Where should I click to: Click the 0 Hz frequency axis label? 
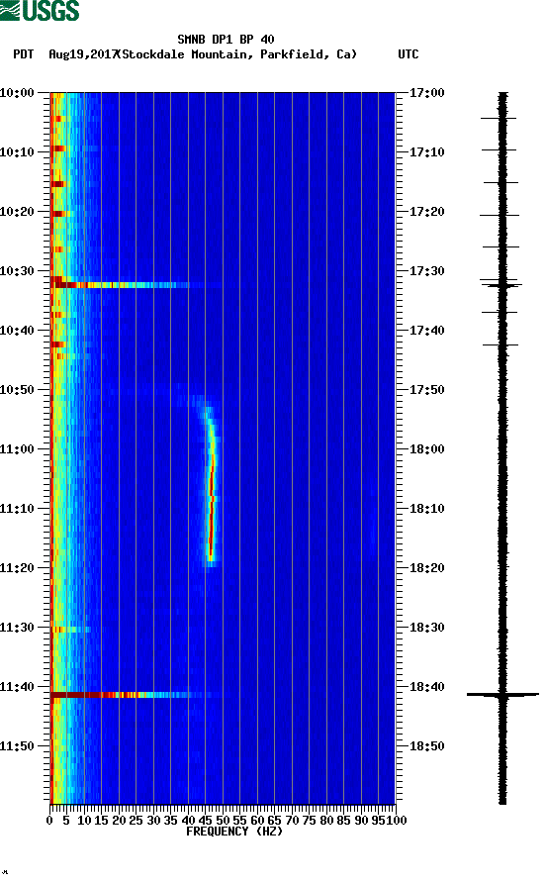[49, 820]
